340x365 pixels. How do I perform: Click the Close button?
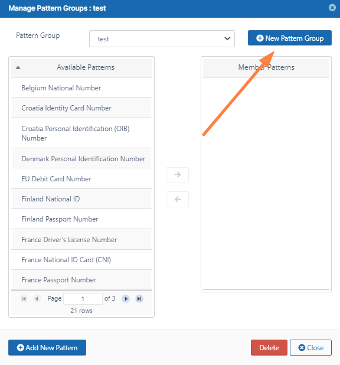pyautogui.click(x=310, y=347)
